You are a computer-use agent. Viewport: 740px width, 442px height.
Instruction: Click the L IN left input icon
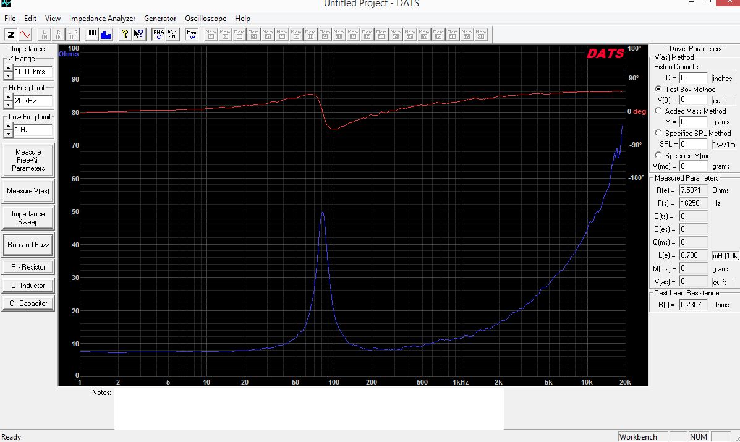click(x=45, y=35)
